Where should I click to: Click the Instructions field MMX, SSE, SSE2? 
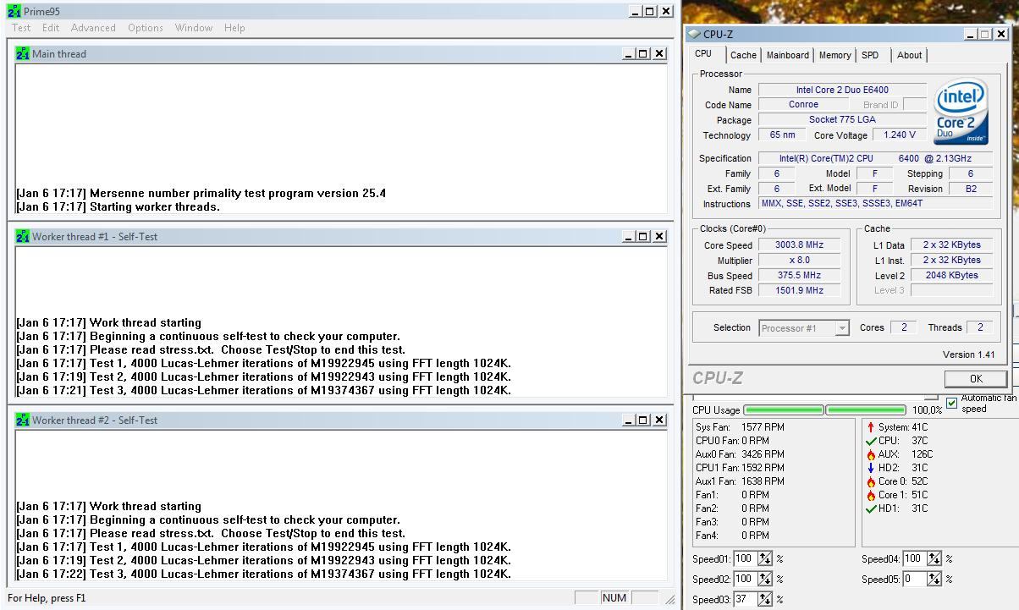pos(875,204)
